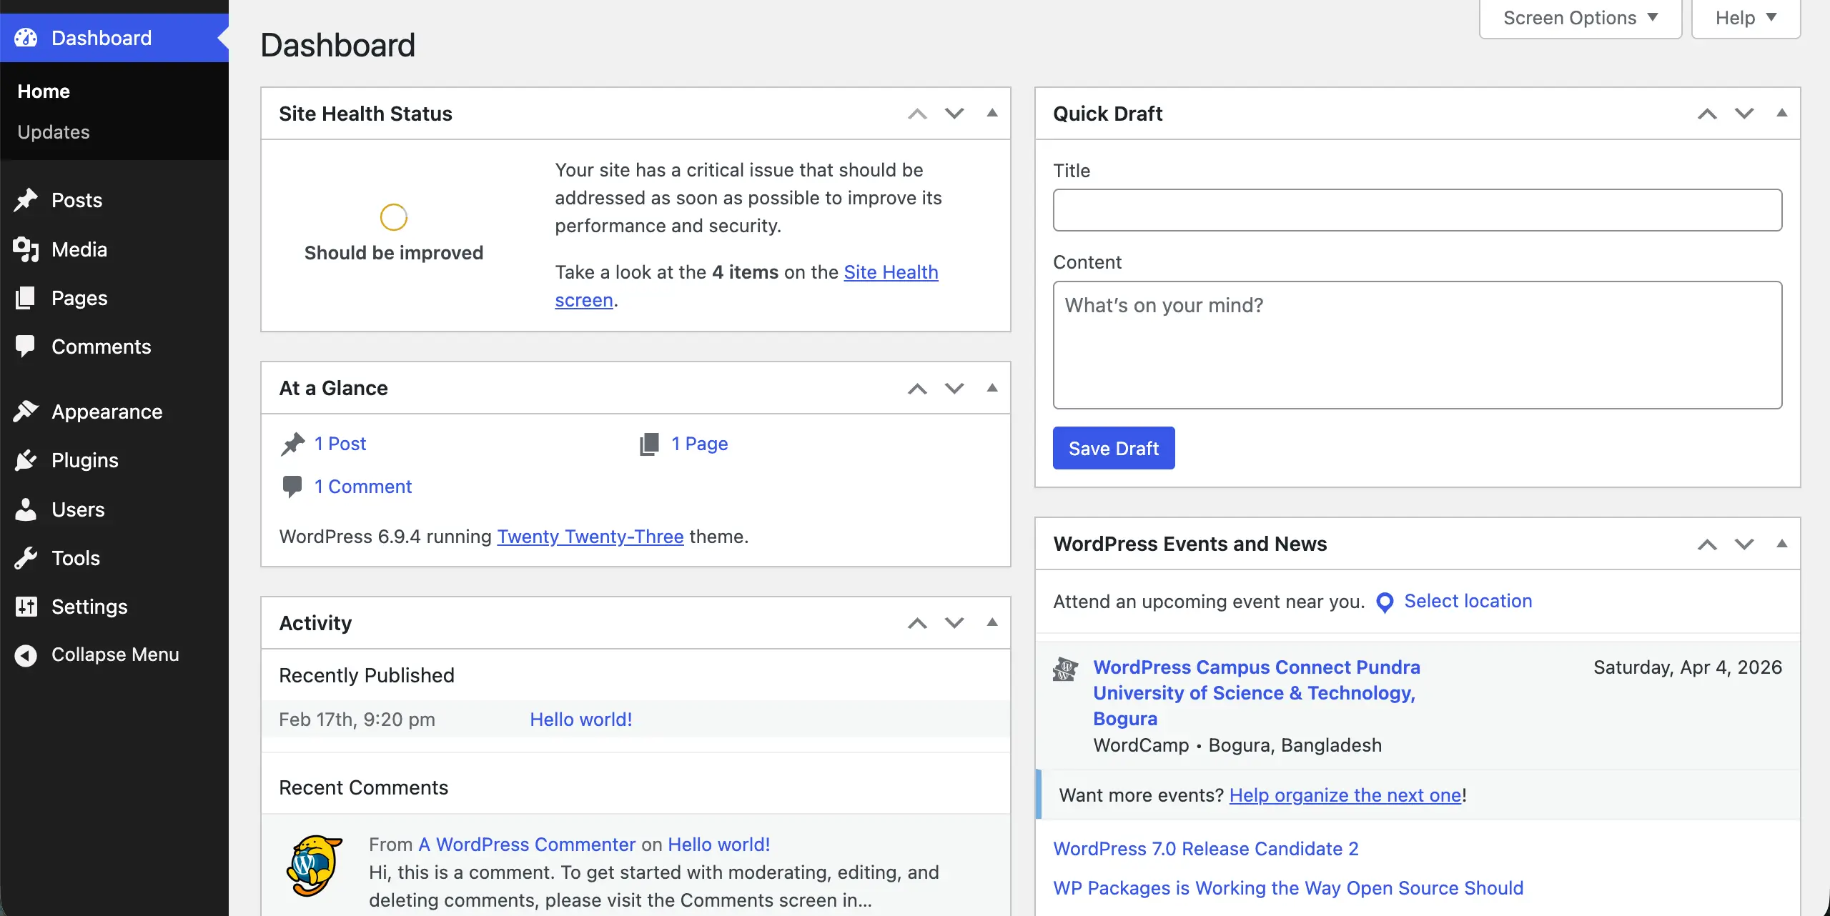This screenshot has height=916, width=1830.
Task: Click the pages icon beside 1 Page
Action: (x=649, y=444)
